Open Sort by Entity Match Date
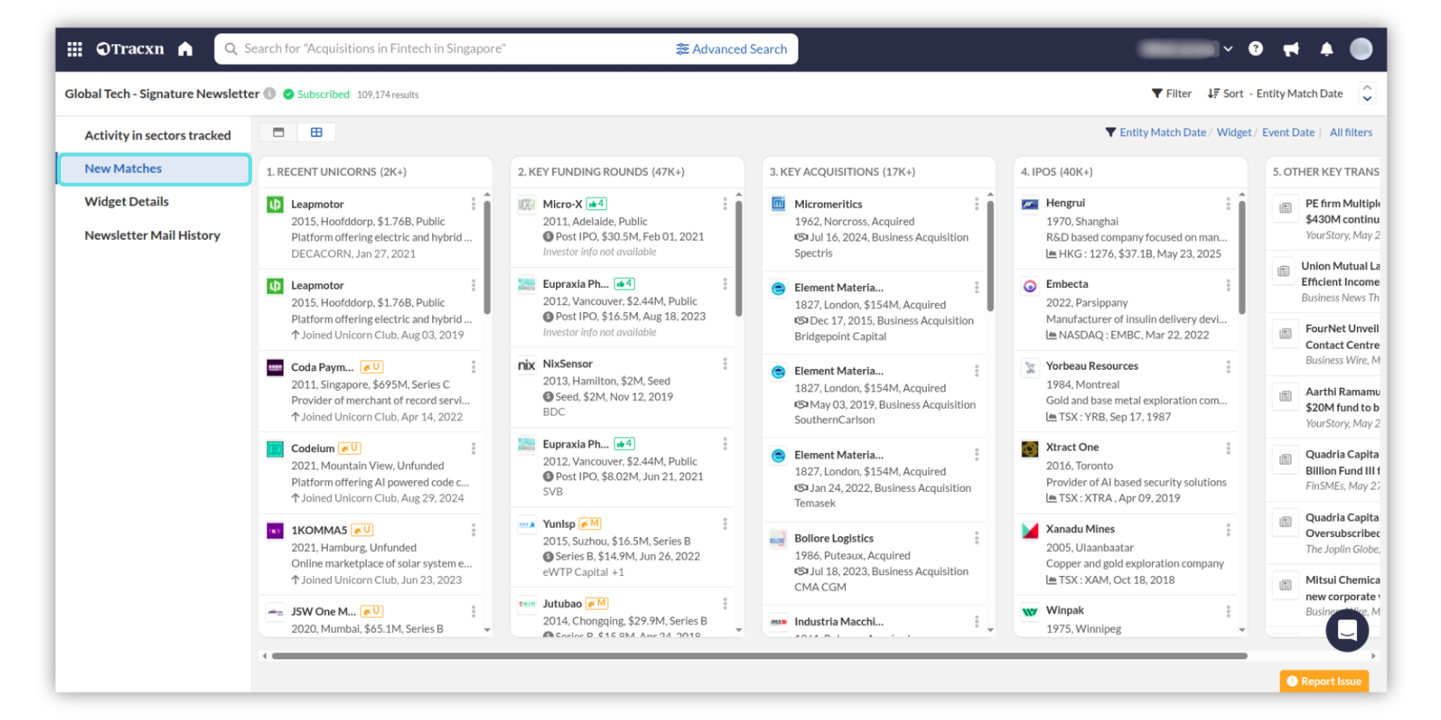 coord(1274,94)
